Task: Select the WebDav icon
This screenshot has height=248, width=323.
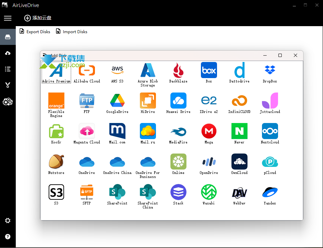Action: click(239, 192)
